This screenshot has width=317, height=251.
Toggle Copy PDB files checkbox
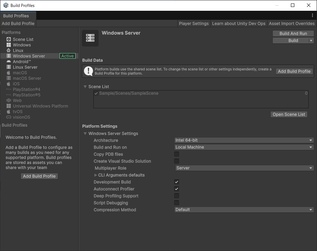177,154
